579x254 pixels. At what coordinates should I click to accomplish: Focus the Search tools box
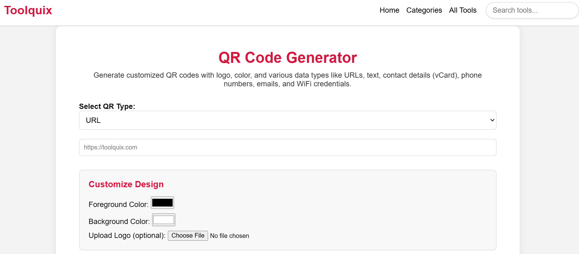532,10
